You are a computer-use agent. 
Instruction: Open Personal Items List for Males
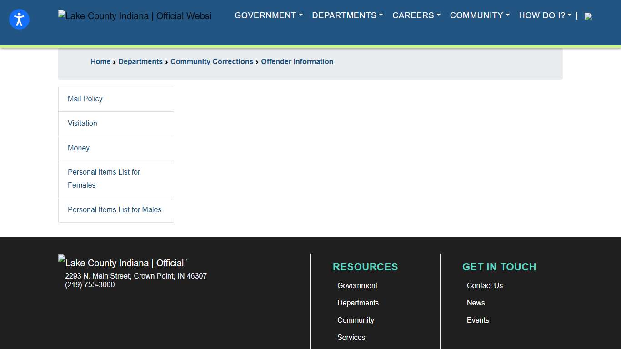(x=115, y=209)
